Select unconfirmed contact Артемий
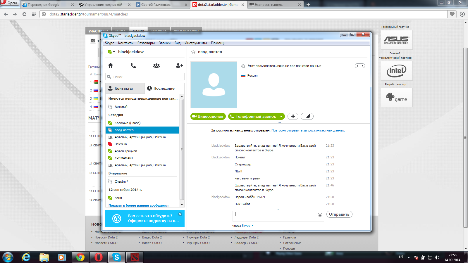 (x=142, y=107)
